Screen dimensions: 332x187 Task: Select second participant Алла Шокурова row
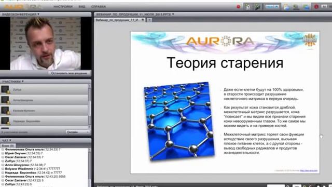(x=44, y=100)
